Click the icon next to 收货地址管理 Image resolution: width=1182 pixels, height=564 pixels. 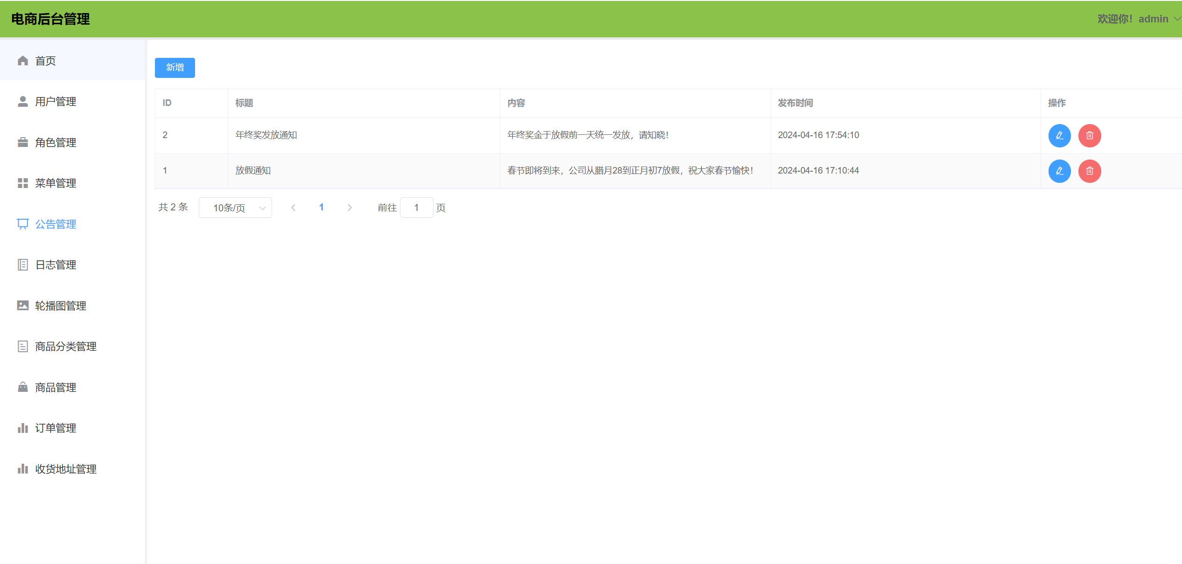tap(22, 468)
